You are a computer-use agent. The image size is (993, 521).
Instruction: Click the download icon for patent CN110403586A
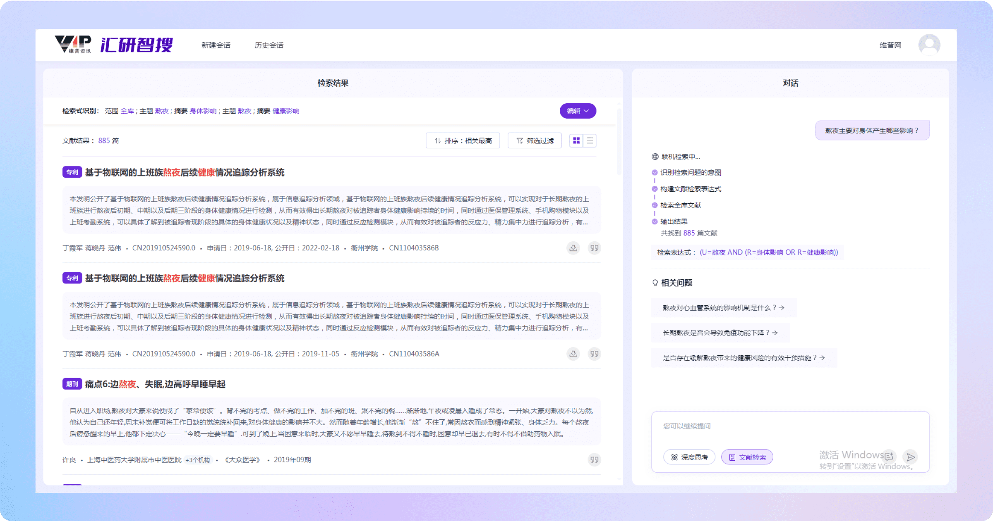[573, 354]
